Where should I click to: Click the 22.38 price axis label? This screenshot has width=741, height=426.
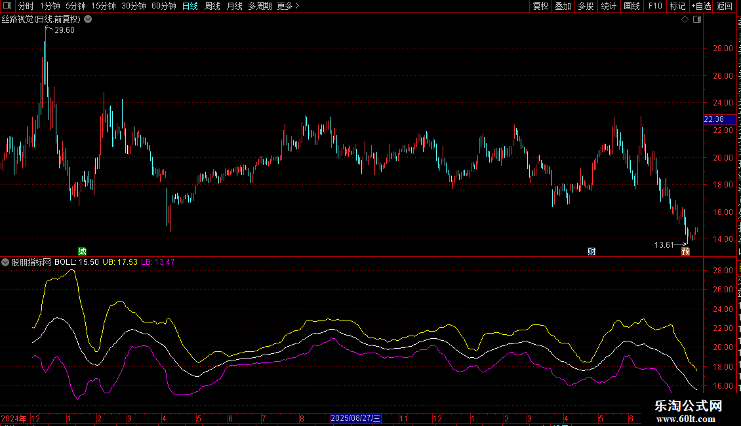coord(720,119)
